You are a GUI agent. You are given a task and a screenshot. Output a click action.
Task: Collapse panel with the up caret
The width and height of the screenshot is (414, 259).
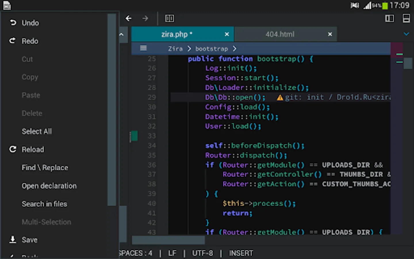[122, 35]
